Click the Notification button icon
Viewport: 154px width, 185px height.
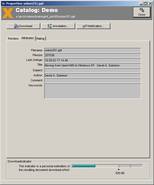(x=85, y=26)
